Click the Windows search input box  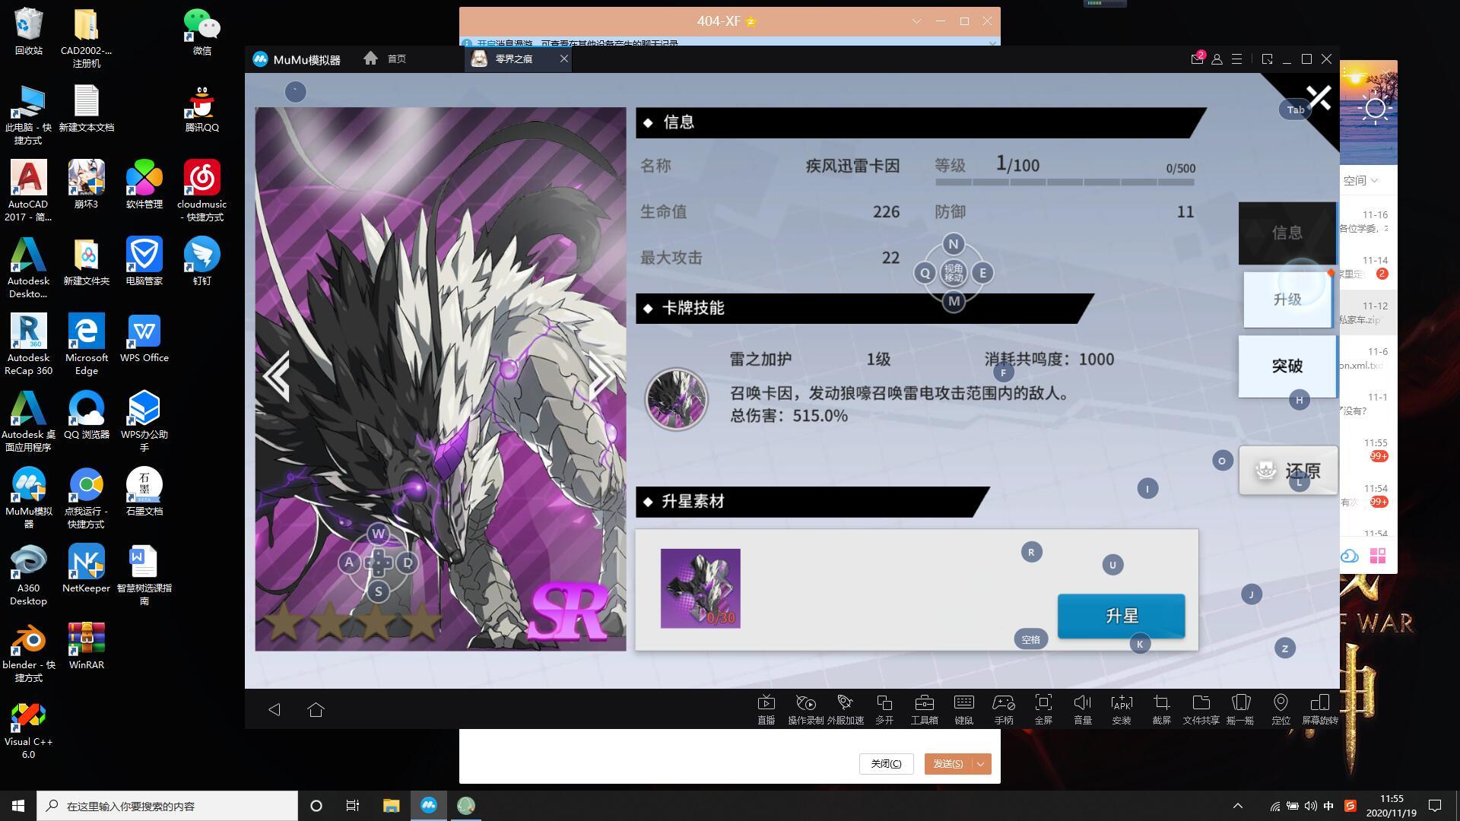point(167,806)
